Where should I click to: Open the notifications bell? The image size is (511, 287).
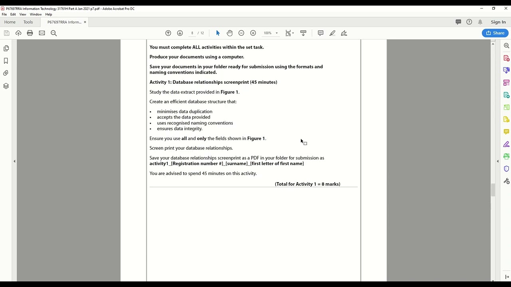(480, 22)
